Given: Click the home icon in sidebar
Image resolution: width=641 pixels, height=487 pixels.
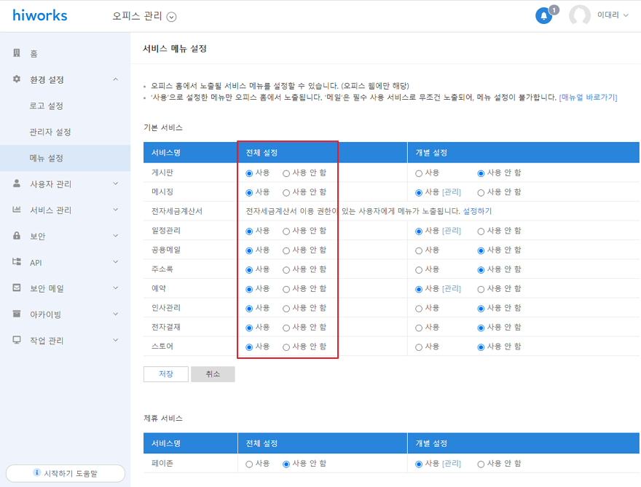Looking at the screenshot, I should (x=17, y=52).
